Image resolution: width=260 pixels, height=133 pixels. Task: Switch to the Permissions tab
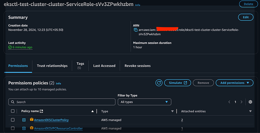(x=18, y=66)
